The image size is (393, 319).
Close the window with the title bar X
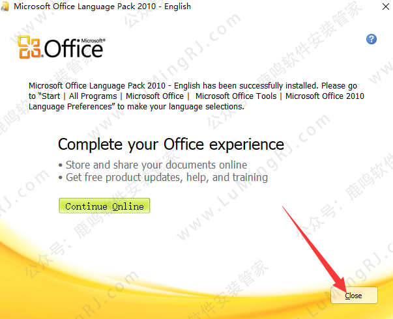click(386, 7)
